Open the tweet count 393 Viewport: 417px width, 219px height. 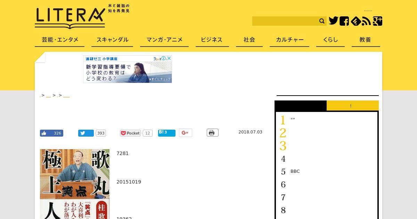click(101, 133)
